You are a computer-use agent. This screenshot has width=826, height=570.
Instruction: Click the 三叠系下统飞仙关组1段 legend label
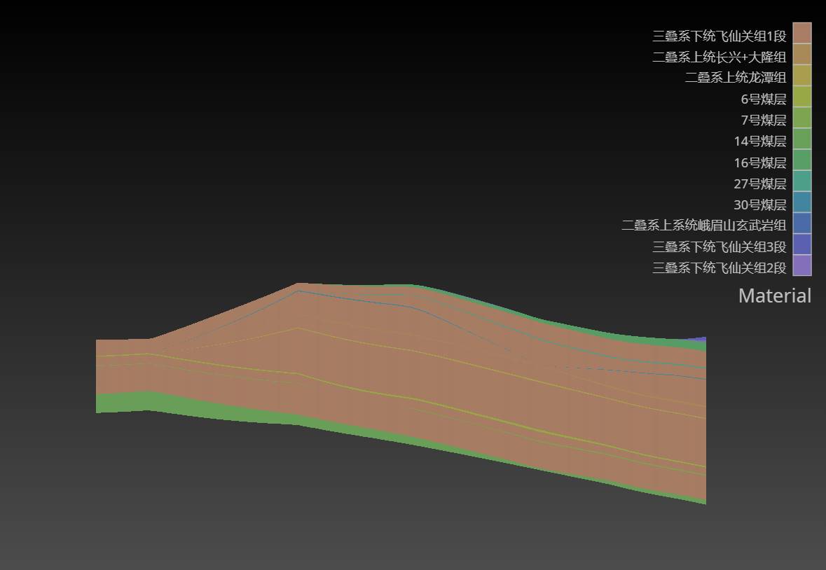coord(719,36)
